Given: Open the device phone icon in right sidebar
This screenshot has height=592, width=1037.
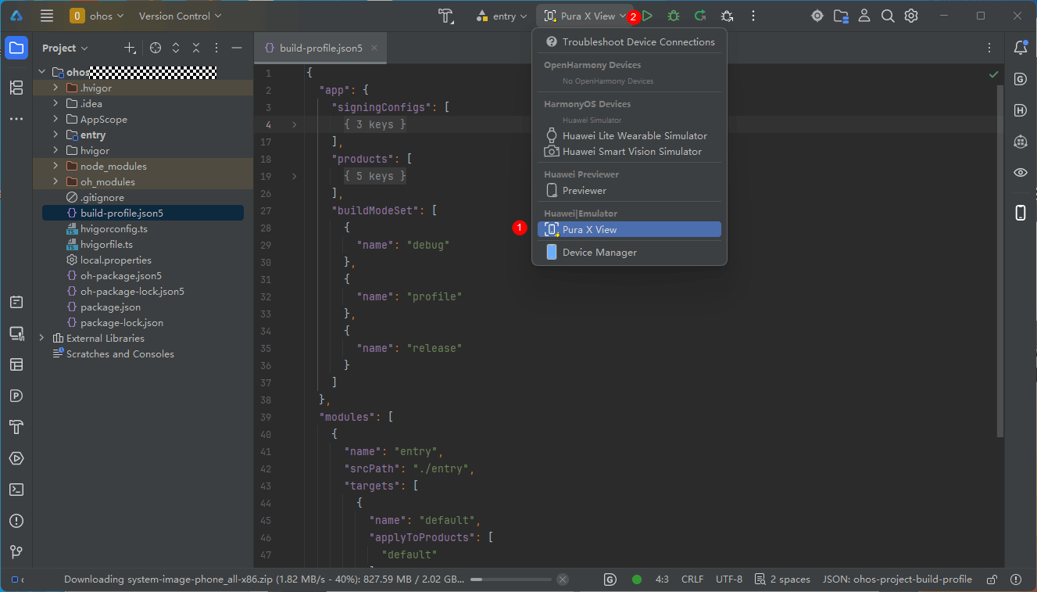Looking at the screenshot, I should coord(1020,213).
